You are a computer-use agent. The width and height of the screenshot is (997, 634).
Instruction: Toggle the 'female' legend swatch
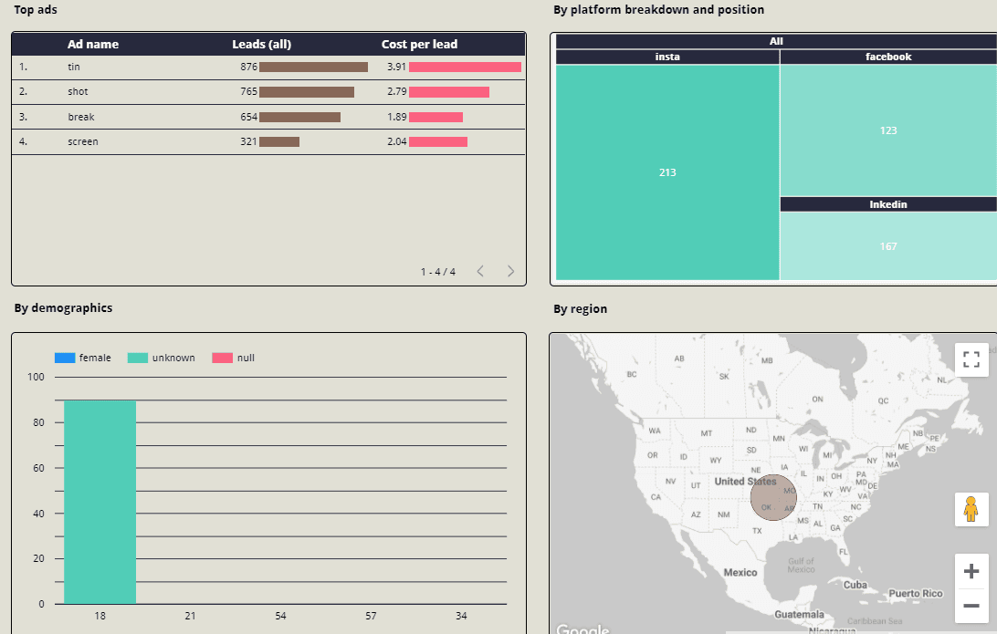pyautogui.click(x=65, y=358)
